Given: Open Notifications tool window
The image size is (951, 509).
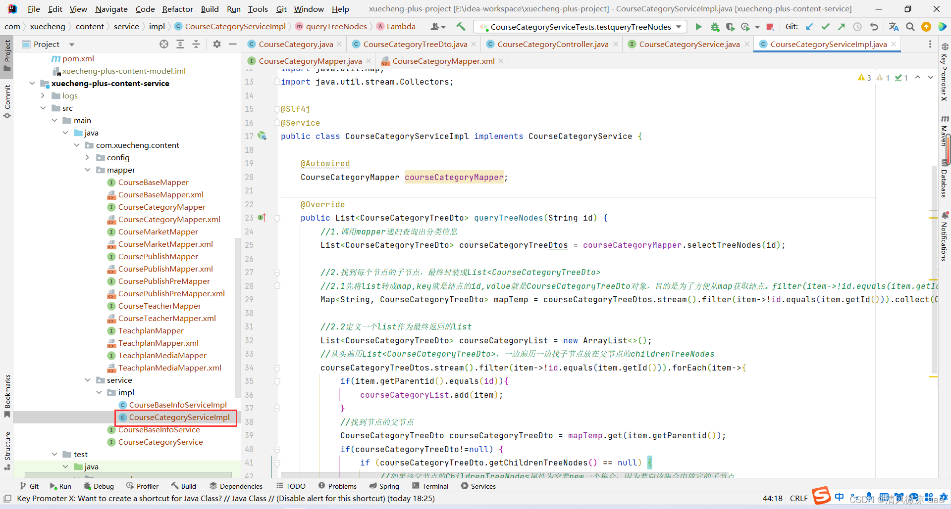Looking at the screenshot, I should click(945, 236).
